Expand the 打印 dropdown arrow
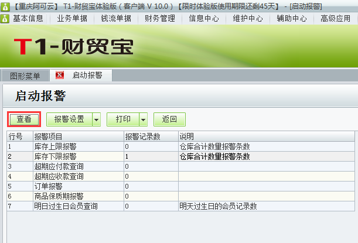This screenshot has width=358, height=243. click(x=143, y=119)
